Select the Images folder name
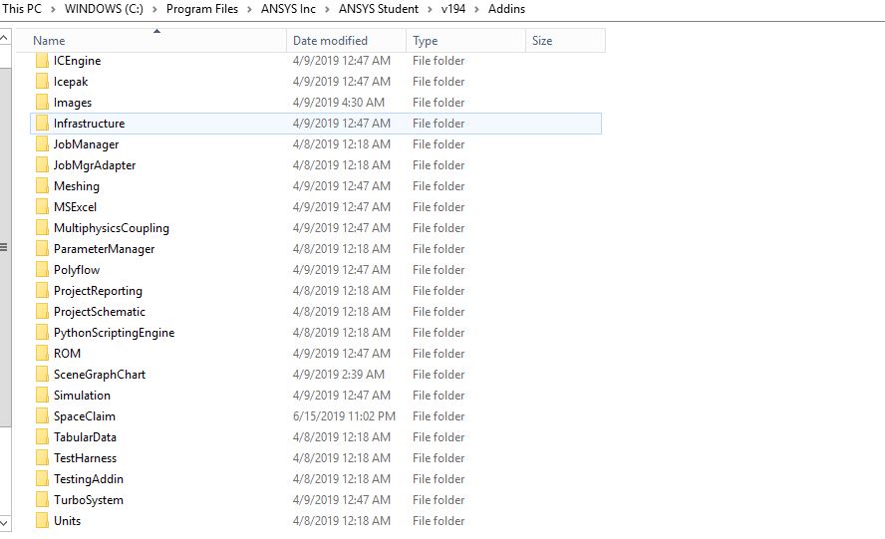Screen dimensions: 885x539 (72, 103)
